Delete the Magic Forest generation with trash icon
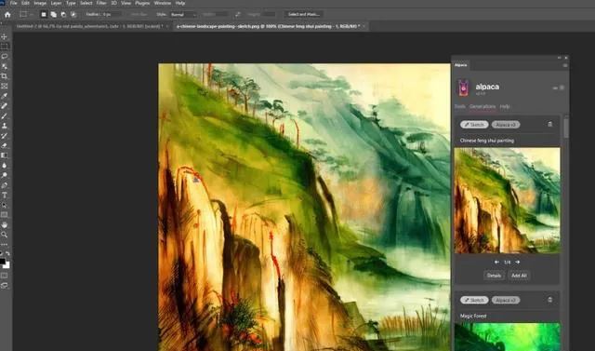 tap(549, 300)
